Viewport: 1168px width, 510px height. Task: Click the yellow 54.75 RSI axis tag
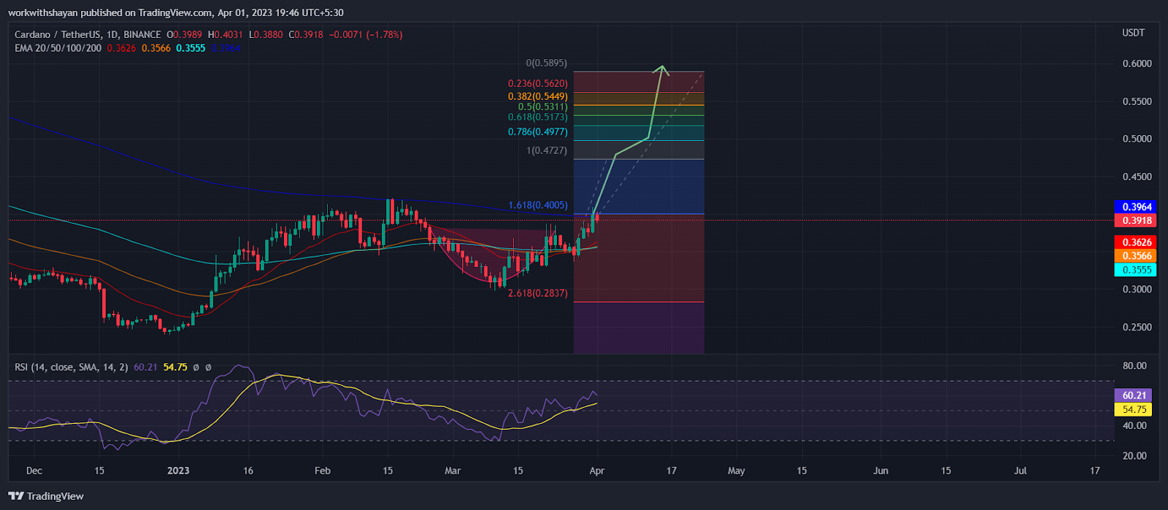click(x=1133, y=409)
